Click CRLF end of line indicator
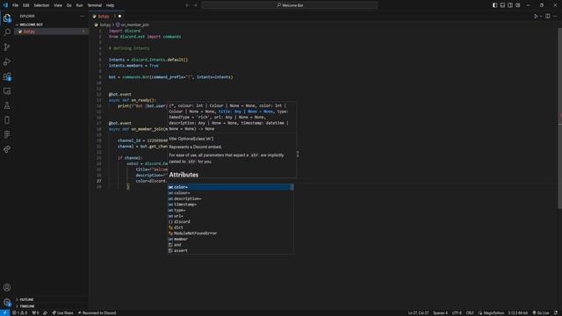This screenshot has width=562, height=316. pyautogui.click(x=470, y=312)
